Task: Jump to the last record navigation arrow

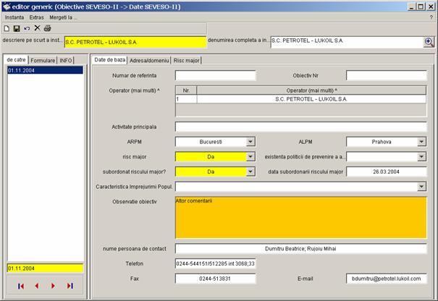Action: [70, 286]
